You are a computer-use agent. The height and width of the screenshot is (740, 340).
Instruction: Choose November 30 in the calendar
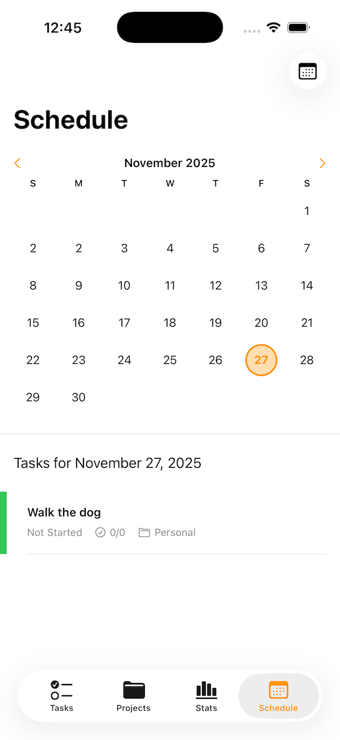click(78, 397)
